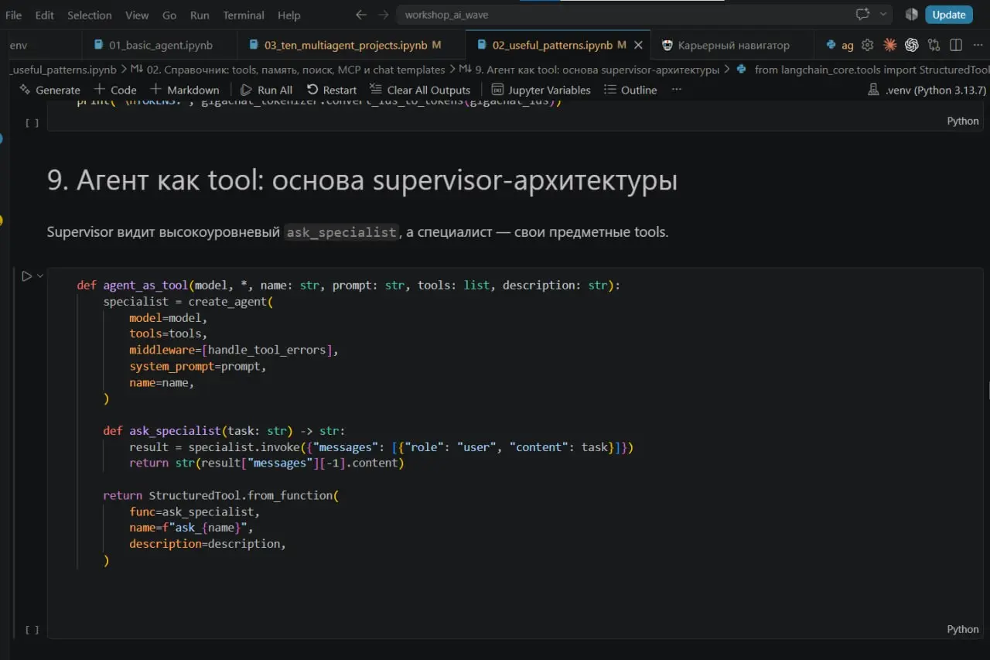Click Clear All Outputs
Screen dimensions: 990x660
420,90
